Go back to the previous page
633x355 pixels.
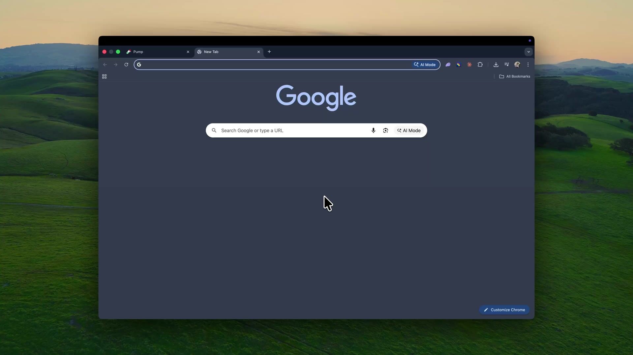105,65
